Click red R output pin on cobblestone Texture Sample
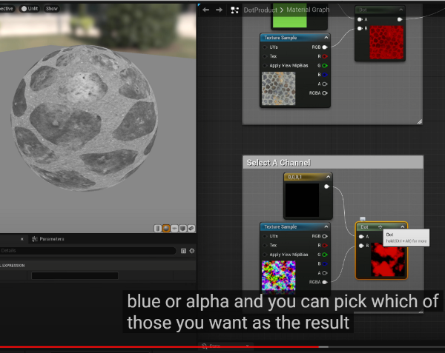Screen dimensions: 445x353 (x=325, y=56)
